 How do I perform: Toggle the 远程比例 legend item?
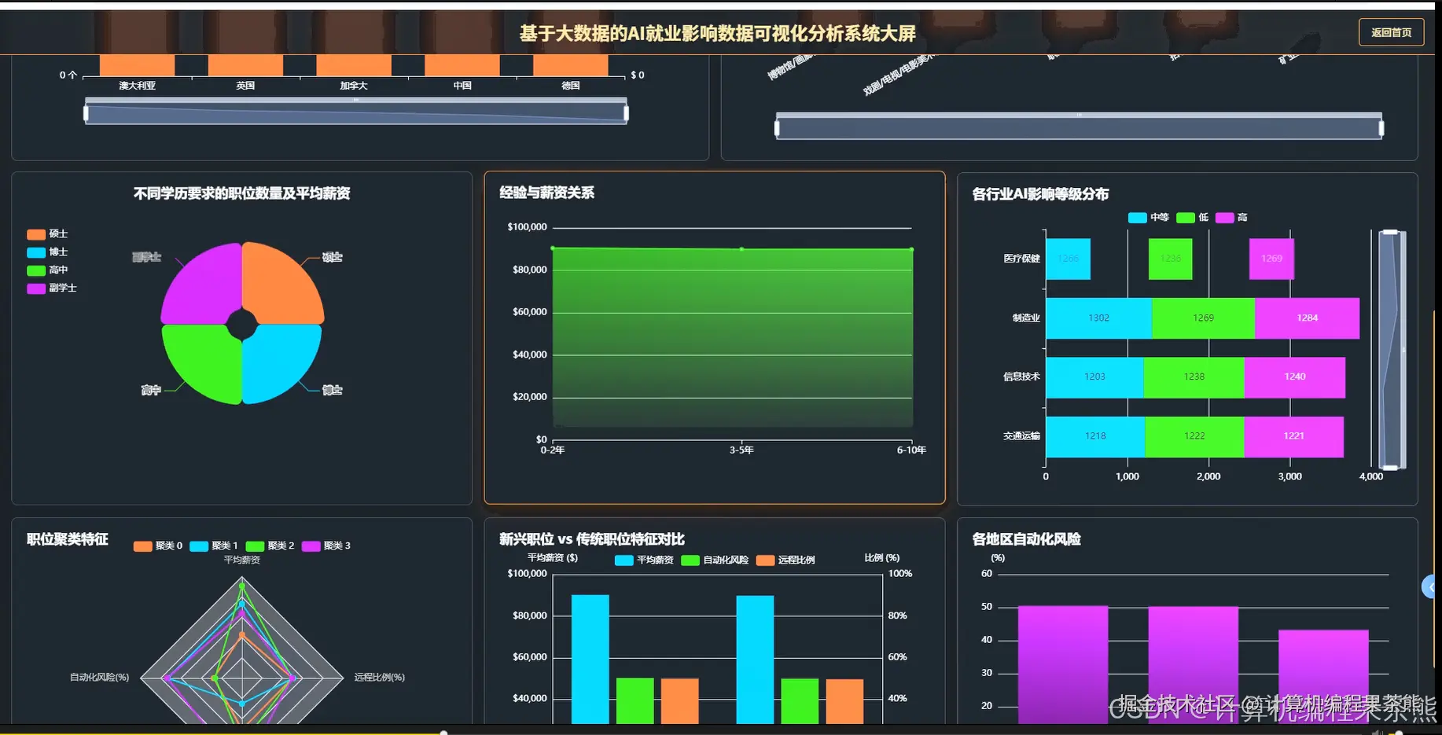785,560
